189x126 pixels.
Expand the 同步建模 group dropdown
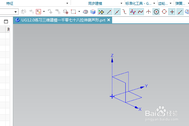(x=121, y=3)
